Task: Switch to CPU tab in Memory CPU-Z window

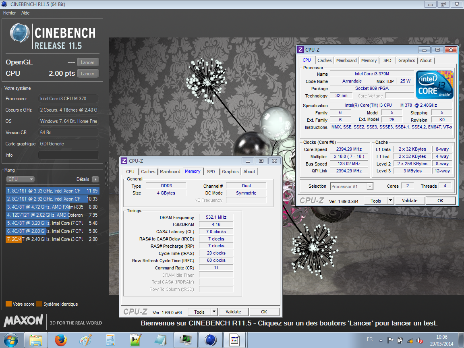Action: (x=130, y=172)
